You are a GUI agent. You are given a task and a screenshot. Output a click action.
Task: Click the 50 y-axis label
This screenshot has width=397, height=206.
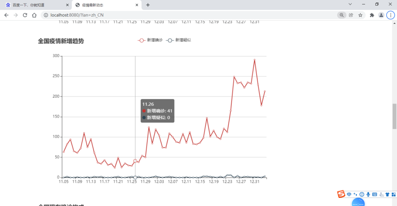click(57, 157)
